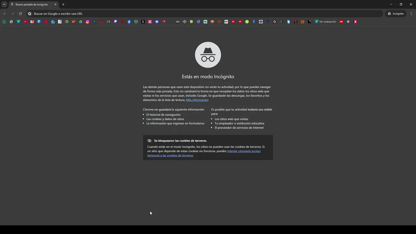Image resolution: width=416 pixels, height=234 pixels.
Task: Open the YouTube bookmark
Action: click(25, 22)
